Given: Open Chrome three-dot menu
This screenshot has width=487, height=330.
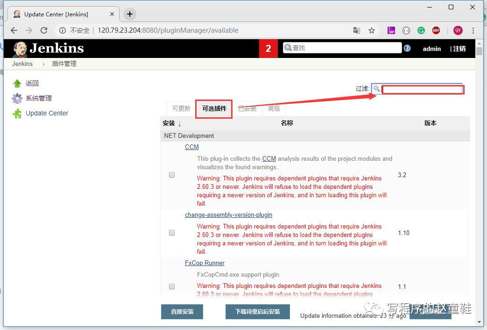Looking at the screenshot, I should [473, 30].
